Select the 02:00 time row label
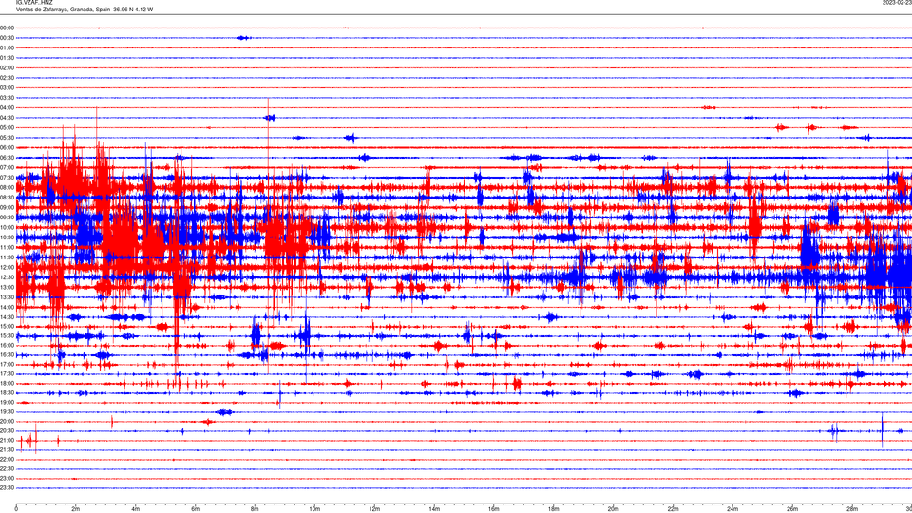 pyautogui.click(x=7, y=68)
